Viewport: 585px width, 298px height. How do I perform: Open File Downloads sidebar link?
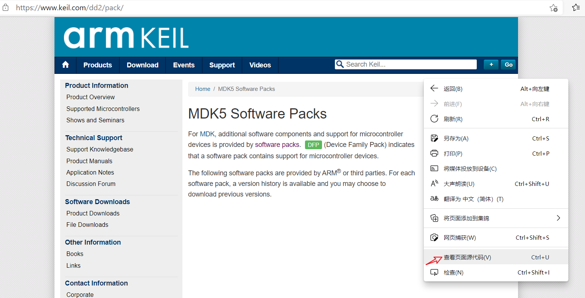pos(87,225)
